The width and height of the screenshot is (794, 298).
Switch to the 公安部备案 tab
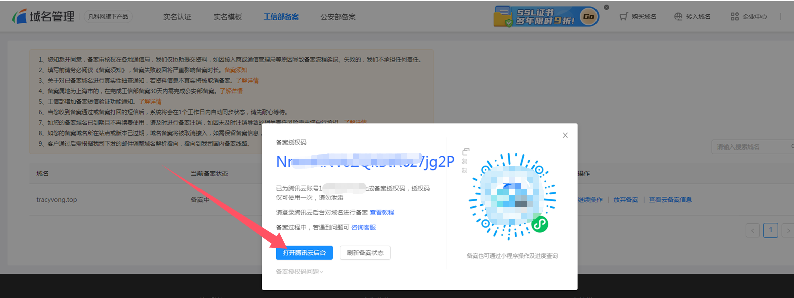tap(338, 17)
